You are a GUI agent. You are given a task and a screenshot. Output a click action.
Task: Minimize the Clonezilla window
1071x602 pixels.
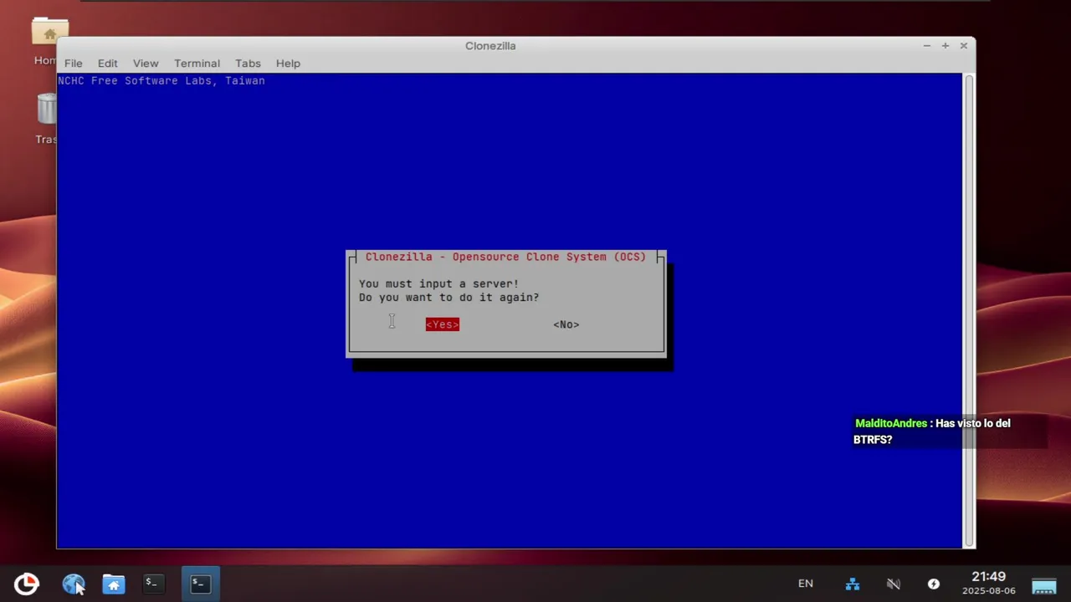coord(926,46)
